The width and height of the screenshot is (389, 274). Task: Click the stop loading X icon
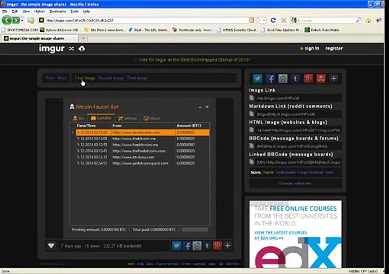[283, 20]
